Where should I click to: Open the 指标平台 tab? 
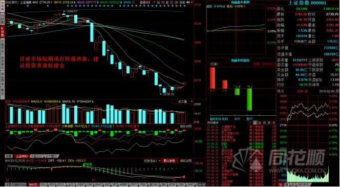(x=20, y=184)
